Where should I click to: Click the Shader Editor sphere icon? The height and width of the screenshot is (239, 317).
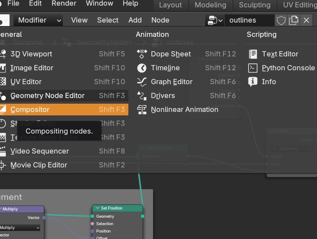click(x=3, y=124)
